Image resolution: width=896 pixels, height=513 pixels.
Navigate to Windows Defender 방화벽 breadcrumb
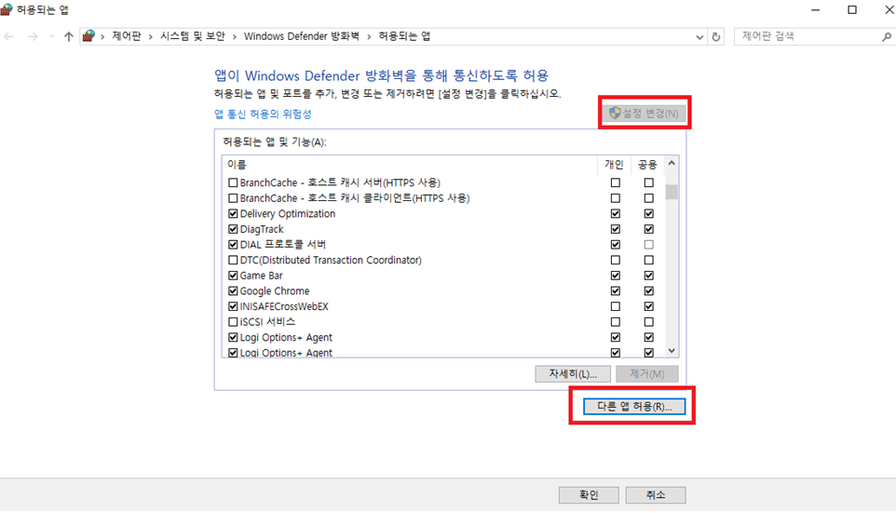click(301, 36)
